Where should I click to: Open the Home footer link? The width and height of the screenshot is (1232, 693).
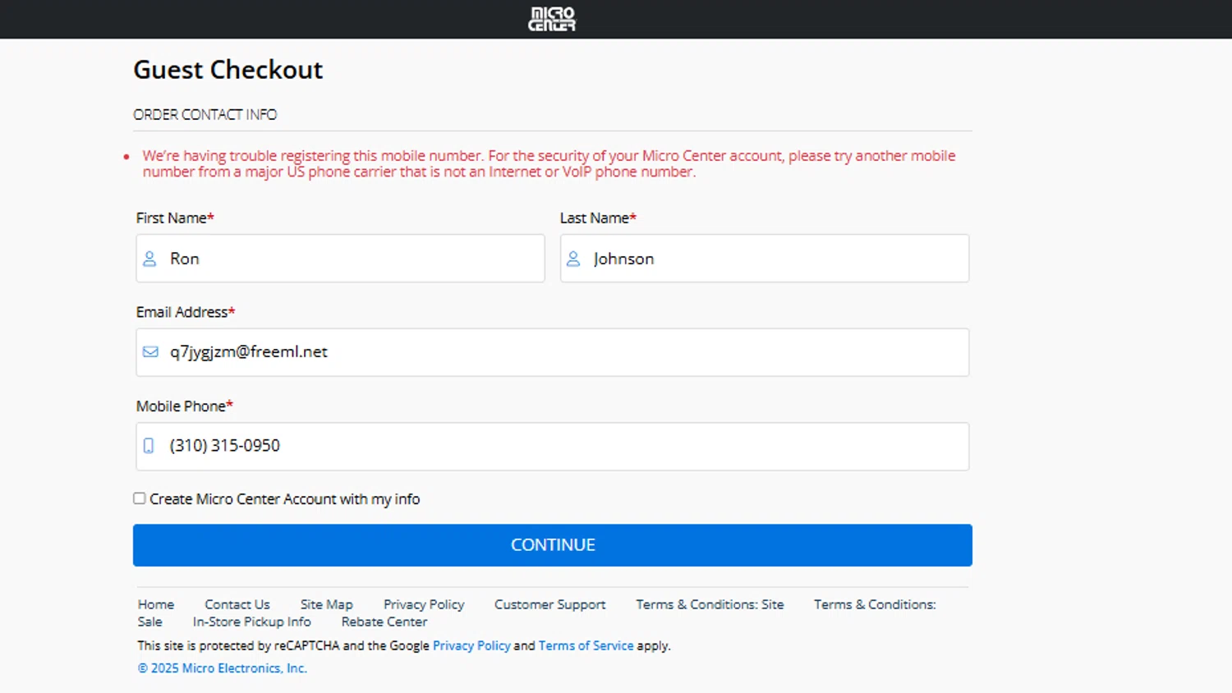[x=156, y=604]
